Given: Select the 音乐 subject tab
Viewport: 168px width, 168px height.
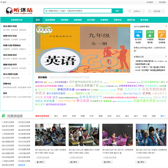Looking at the screenshot, I should (x=127, y=116).
